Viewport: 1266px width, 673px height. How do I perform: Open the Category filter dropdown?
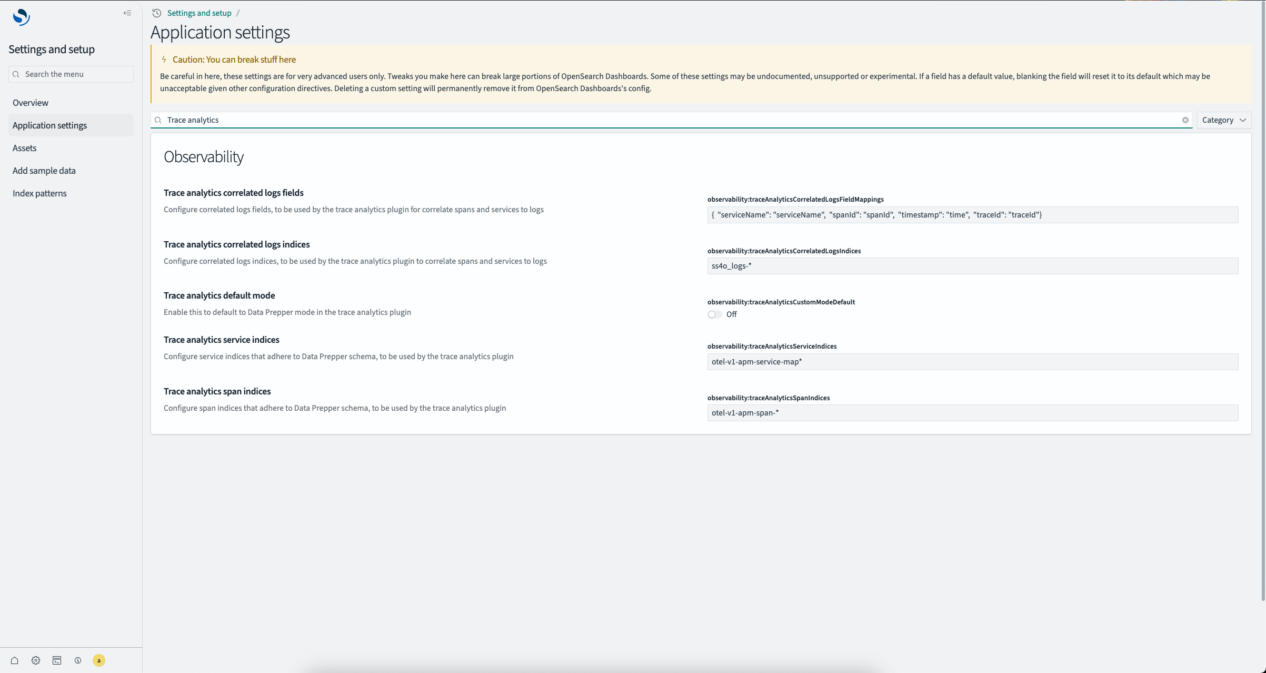pos(1224,120)
